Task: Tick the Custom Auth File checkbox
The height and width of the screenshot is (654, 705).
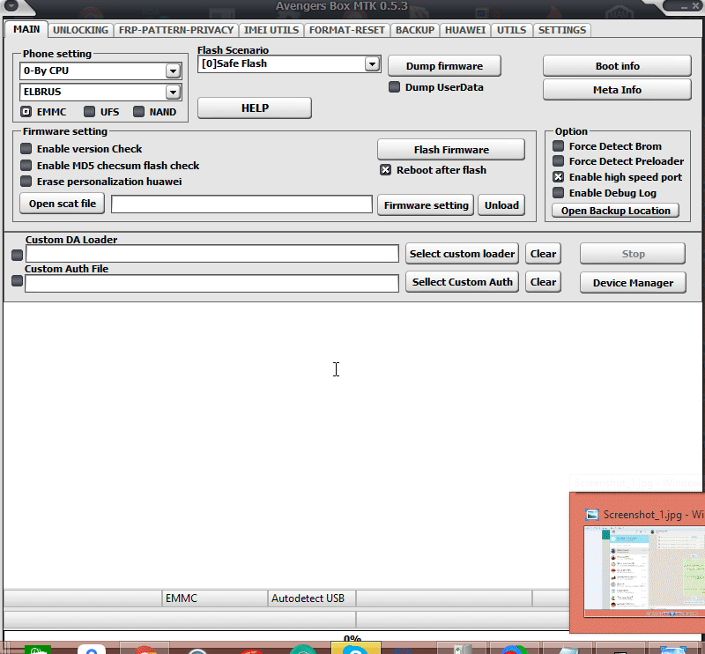Action: (17, 281)
